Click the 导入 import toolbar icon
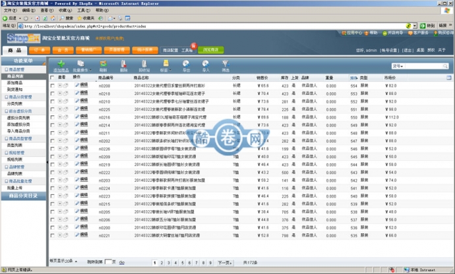455x274 pixels. click(x=206, y=67)
